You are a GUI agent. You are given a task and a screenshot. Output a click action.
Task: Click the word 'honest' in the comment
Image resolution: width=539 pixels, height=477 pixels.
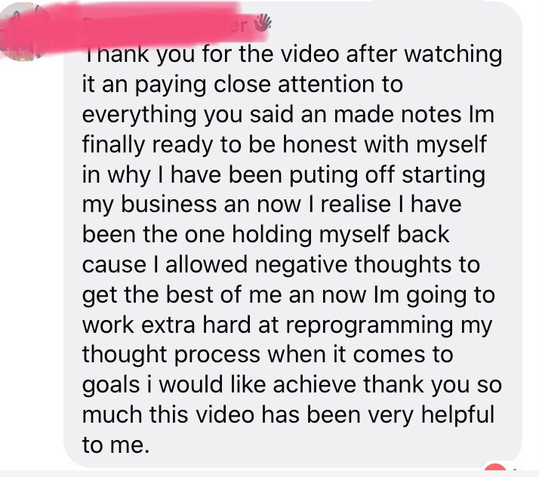[x=319, y=144]
